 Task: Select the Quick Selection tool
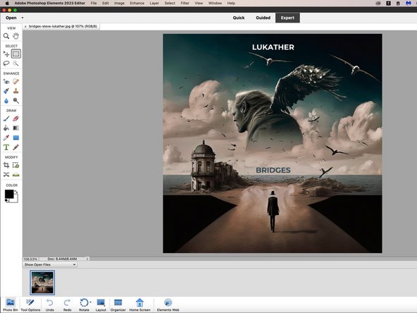[16, 63]
